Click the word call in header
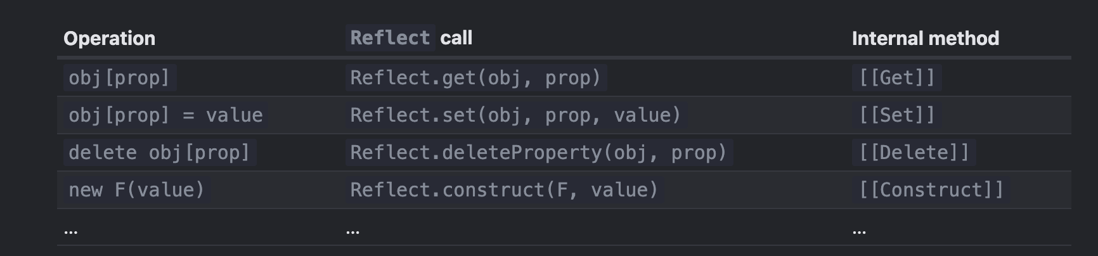 point(456,38)
